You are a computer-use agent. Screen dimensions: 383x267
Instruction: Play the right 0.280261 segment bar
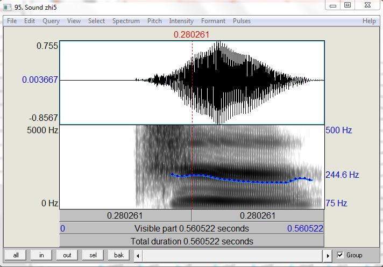[x=258, y=215]
